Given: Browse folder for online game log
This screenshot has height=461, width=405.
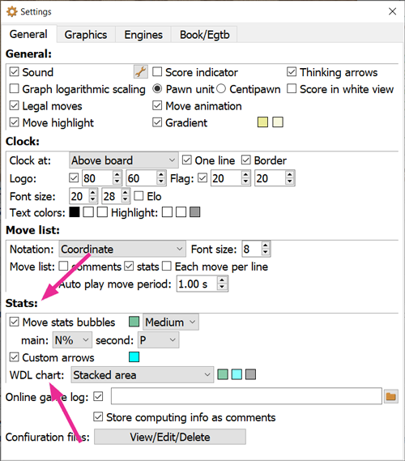Looking at the screenshot, I should click(390, 396).
